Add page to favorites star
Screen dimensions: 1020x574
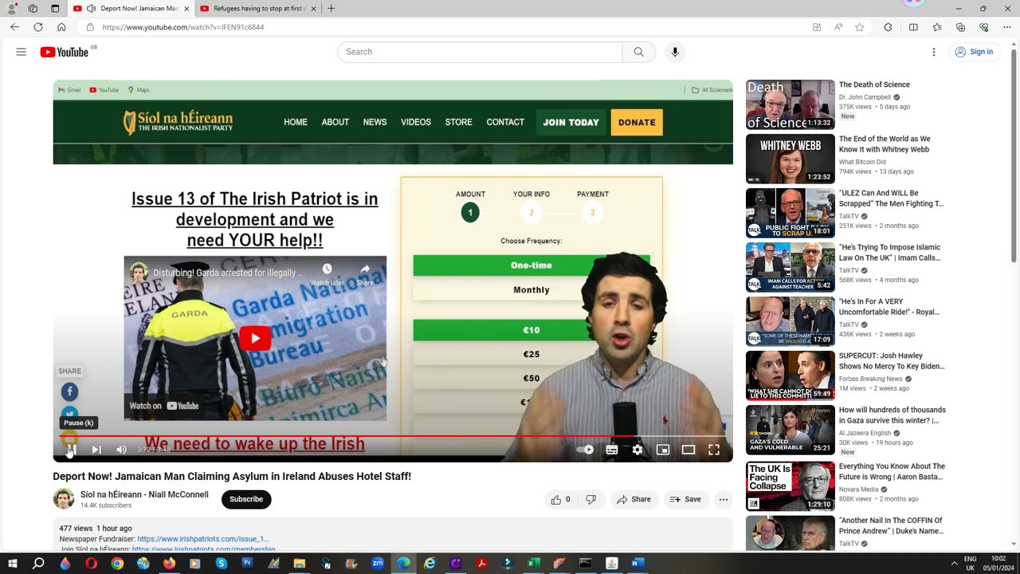click(x=859, y=27)
